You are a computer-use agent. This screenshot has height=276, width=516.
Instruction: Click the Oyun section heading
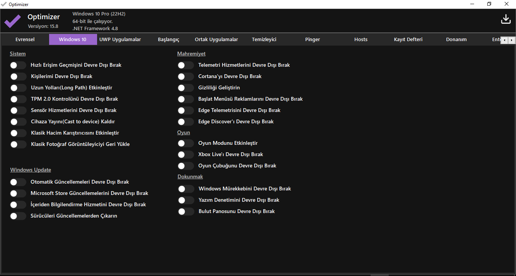[x=184, y=133]
